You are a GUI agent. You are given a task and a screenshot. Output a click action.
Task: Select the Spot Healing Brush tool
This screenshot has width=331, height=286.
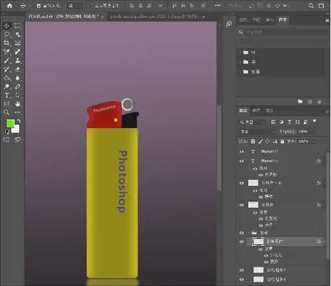pos(17,52)
